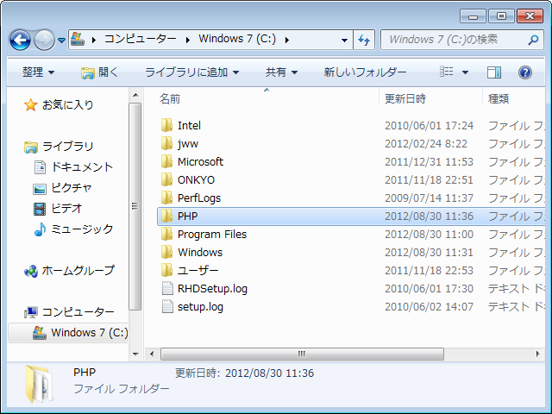Select the Intel folder
The width and height of the screenshot is (552, 414).
[189, 126]
